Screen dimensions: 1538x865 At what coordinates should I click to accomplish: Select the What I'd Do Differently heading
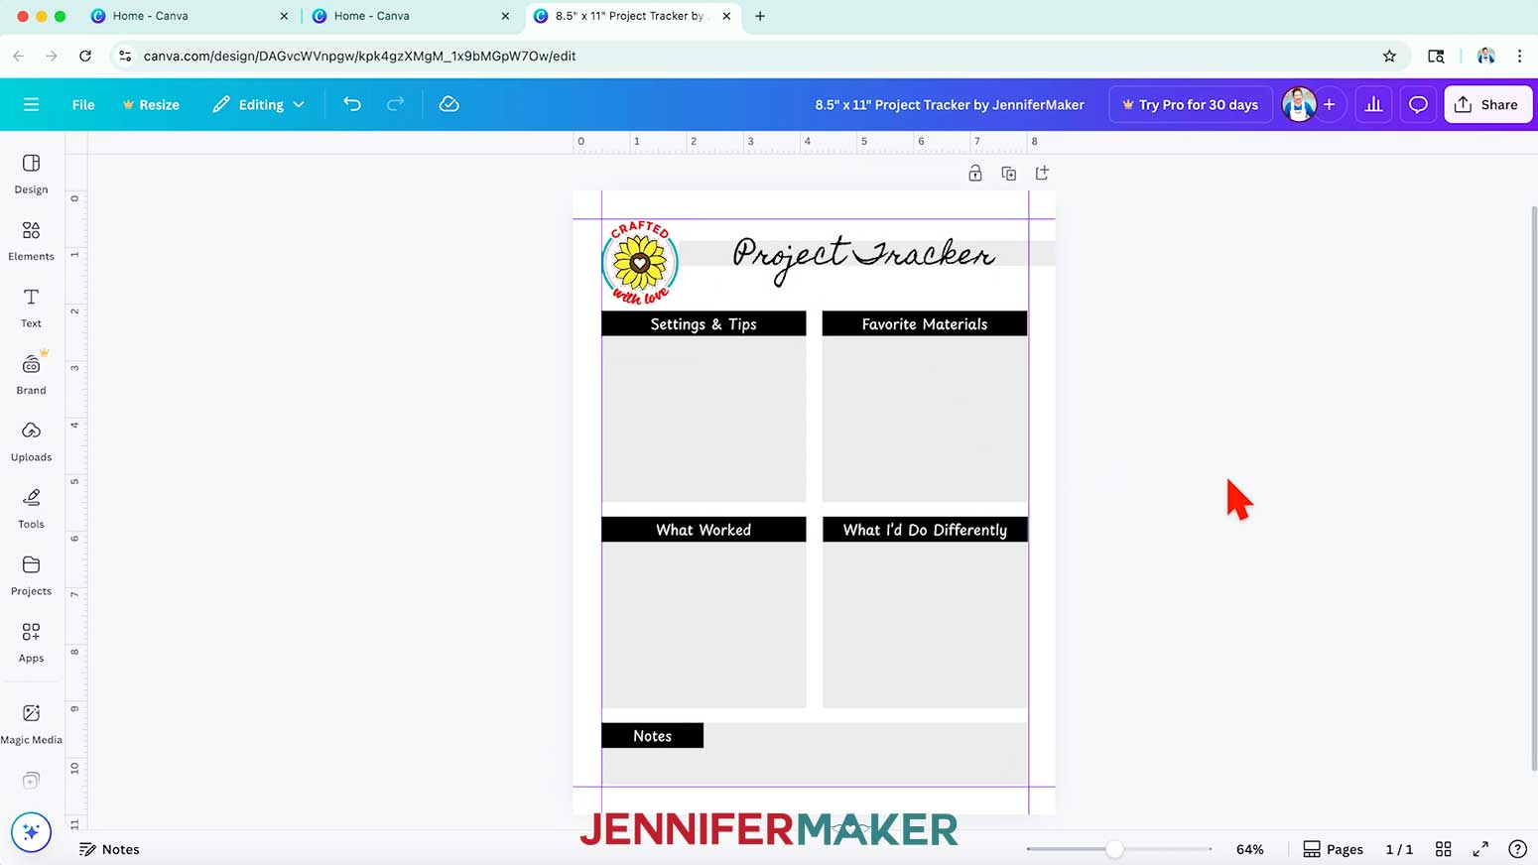925,530
